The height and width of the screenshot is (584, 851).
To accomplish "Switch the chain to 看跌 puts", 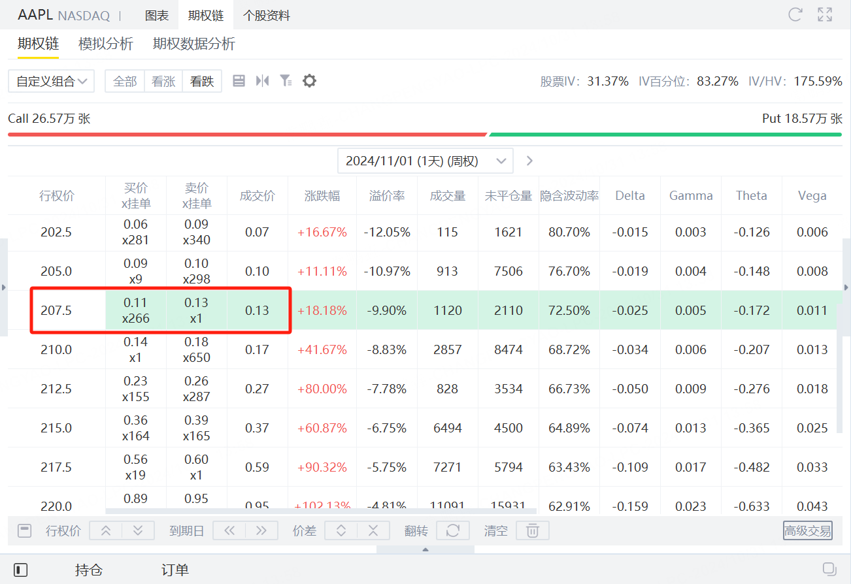I will point(202,81).
